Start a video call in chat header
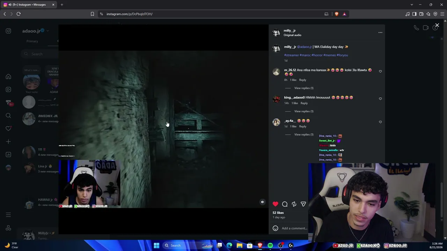 coord(426,28)
